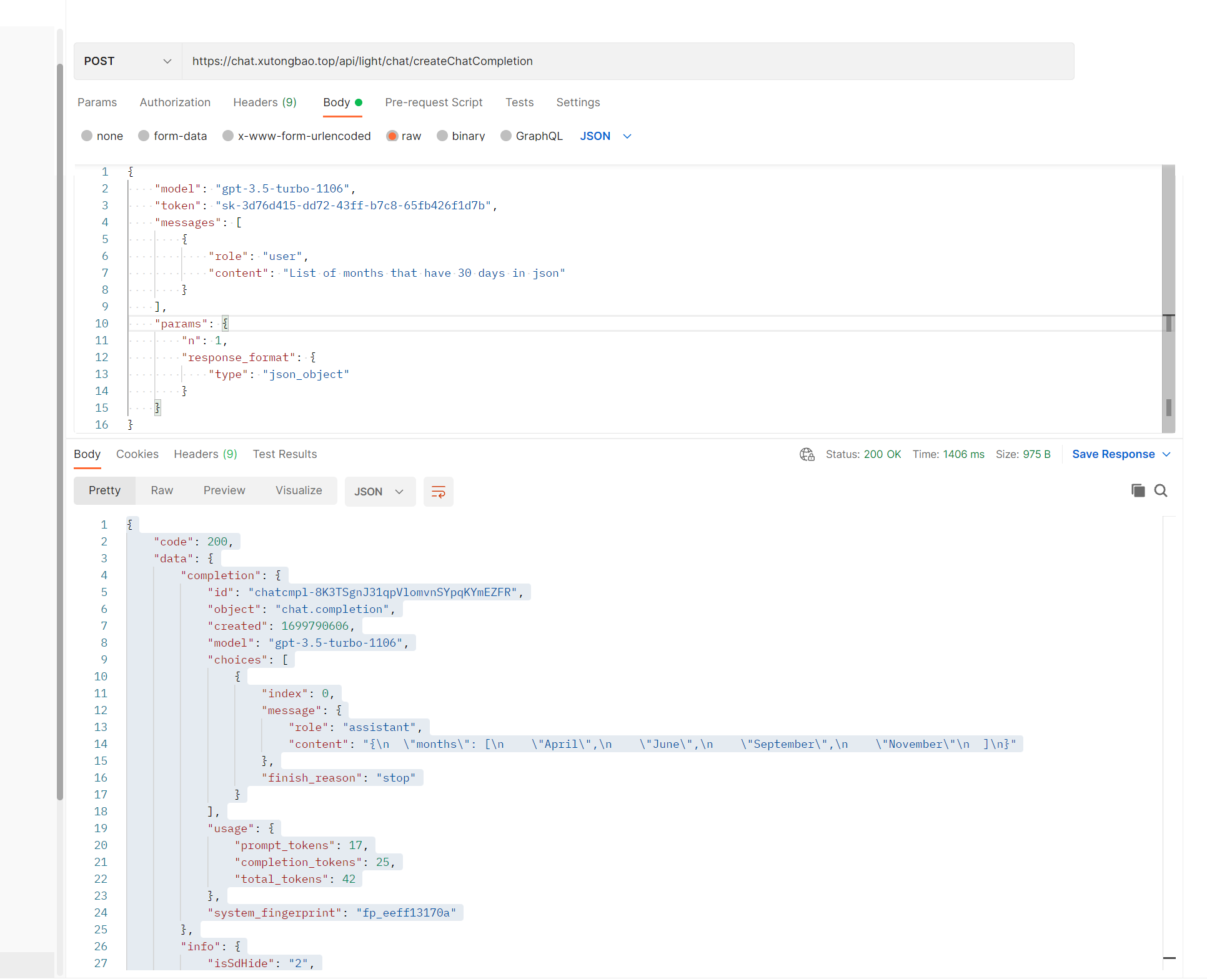Click the request URL input field

(x=625, y=61)
